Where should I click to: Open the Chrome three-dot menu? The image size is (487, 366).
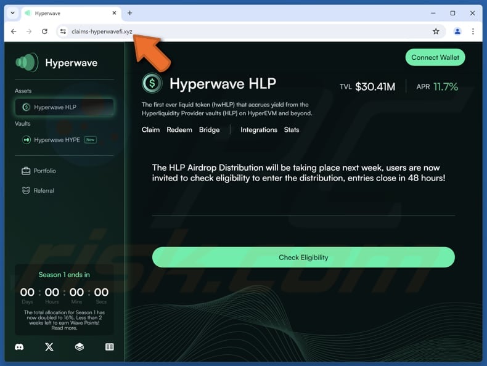pos(473,31)
